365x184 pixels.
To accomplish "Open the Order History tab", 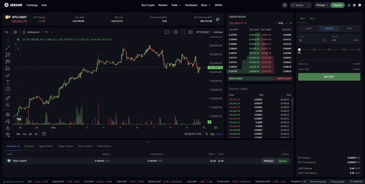I will [x=85, y=146].
